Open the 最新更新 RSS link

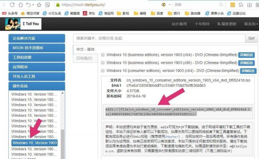pyautogui.click(x=227, y=24)
